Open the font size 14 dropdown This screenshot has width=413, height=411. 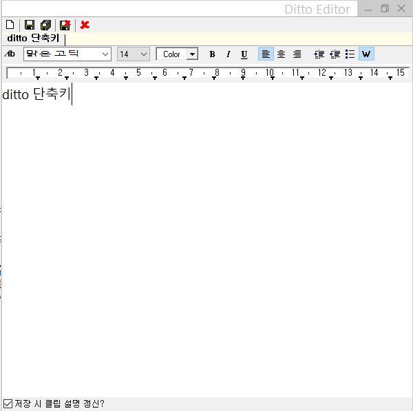[144, 54]
